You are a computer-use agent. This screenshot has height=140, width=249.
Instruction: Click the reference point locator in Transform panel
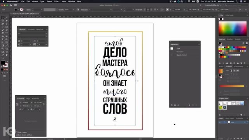coord(17,104)
